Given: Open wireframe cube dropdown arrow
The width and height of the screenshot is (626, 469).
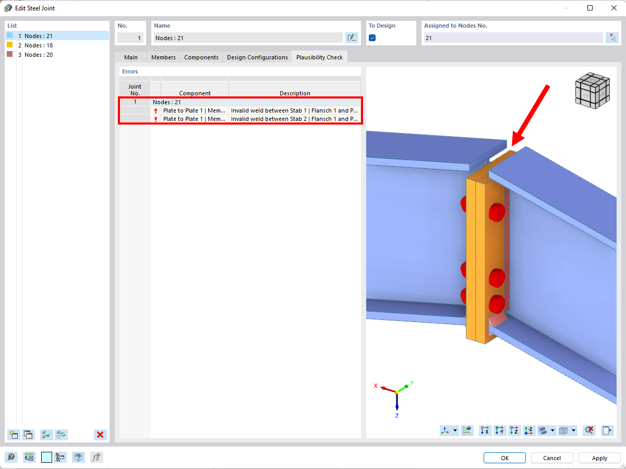Looking at the screenshot, I should pyautogui.click(x=574, y=430).
